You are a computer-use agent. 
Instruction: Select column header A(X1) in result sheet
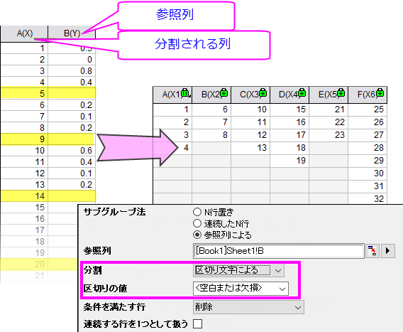(x=172, y=95)
